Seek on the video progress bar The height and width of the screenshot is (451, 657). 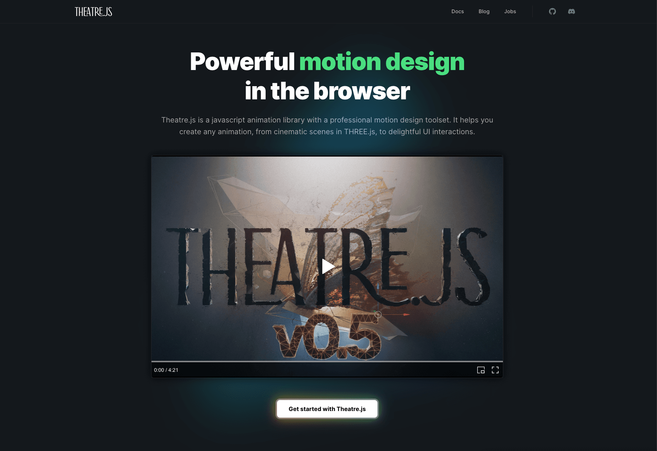click(327, 362)
